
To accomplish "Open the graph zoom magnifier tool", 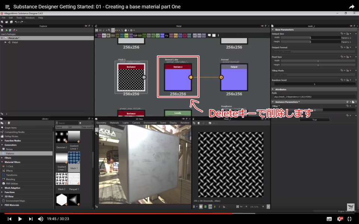I will [109, 30].
